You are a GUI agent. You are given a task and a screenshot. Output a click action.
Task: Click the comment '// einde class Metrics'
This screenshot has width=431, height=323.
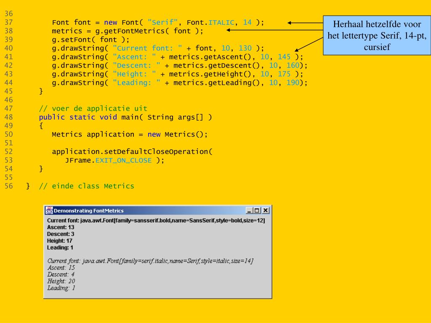pos(87,186)
